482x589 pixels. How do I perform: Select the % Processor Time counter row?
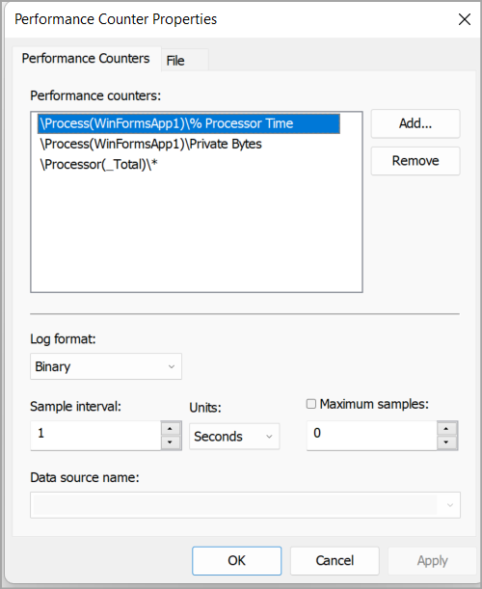point(189,123)
